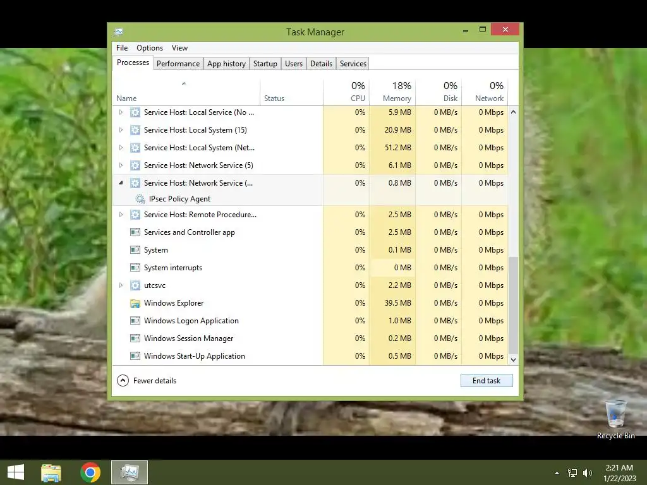Select the System interrupts row name

(x=173, y=268)
